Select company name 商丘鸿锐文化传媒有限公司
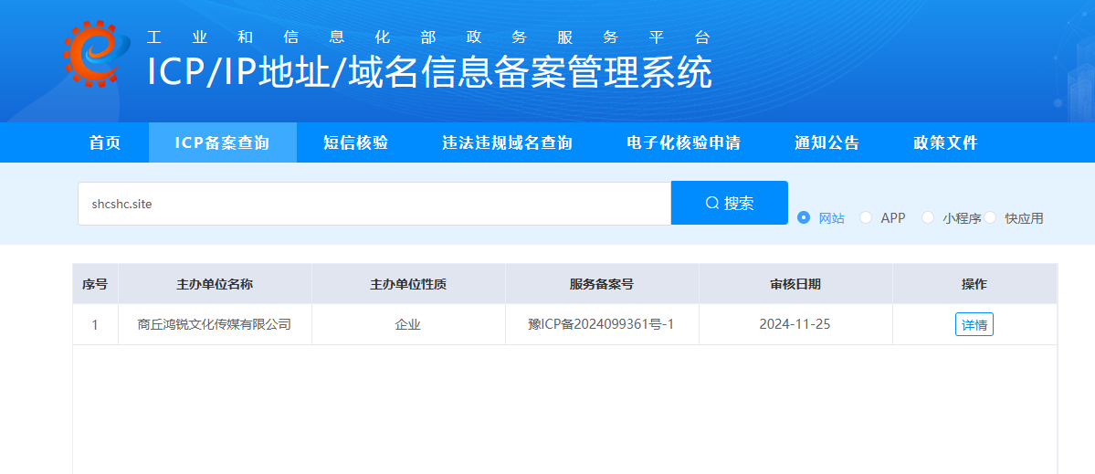Image resolution: width=1095 pixels, height=474 pixels. 215,324
